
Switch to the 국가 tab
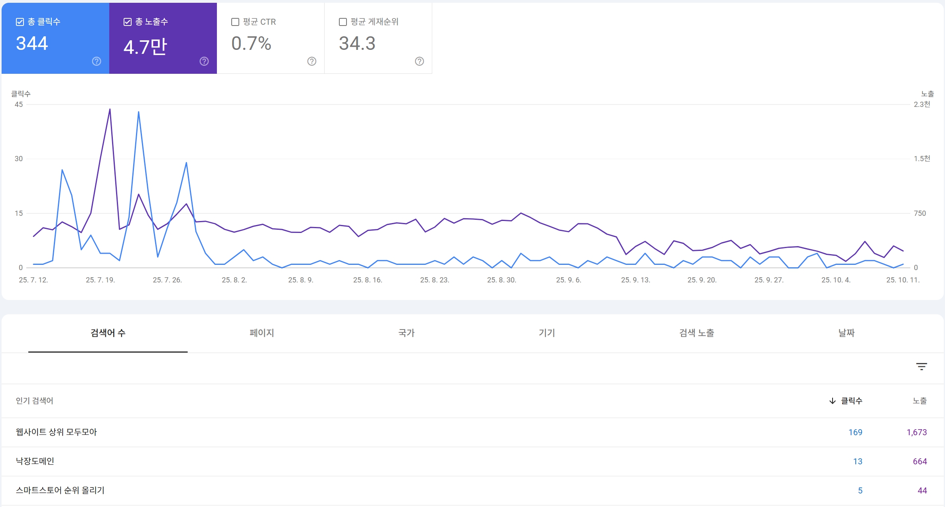click(x=406, y=333)
